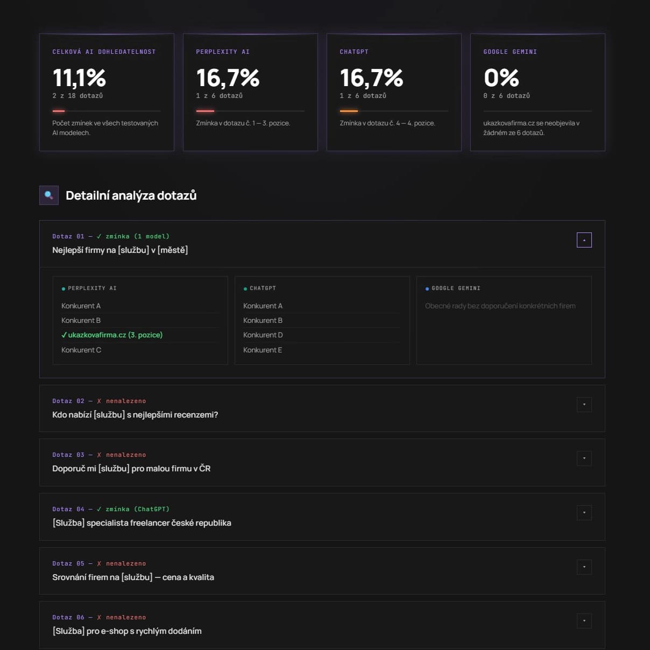650x650 pixels.
Task: Expand Dotaz 06 pro e-shop
Action: [x=584, y=621]
